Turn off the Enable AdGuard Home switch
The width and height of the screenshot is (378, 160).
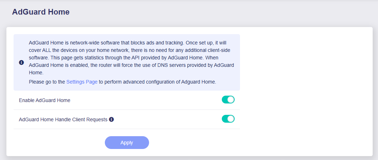click(x=228, y=100)
